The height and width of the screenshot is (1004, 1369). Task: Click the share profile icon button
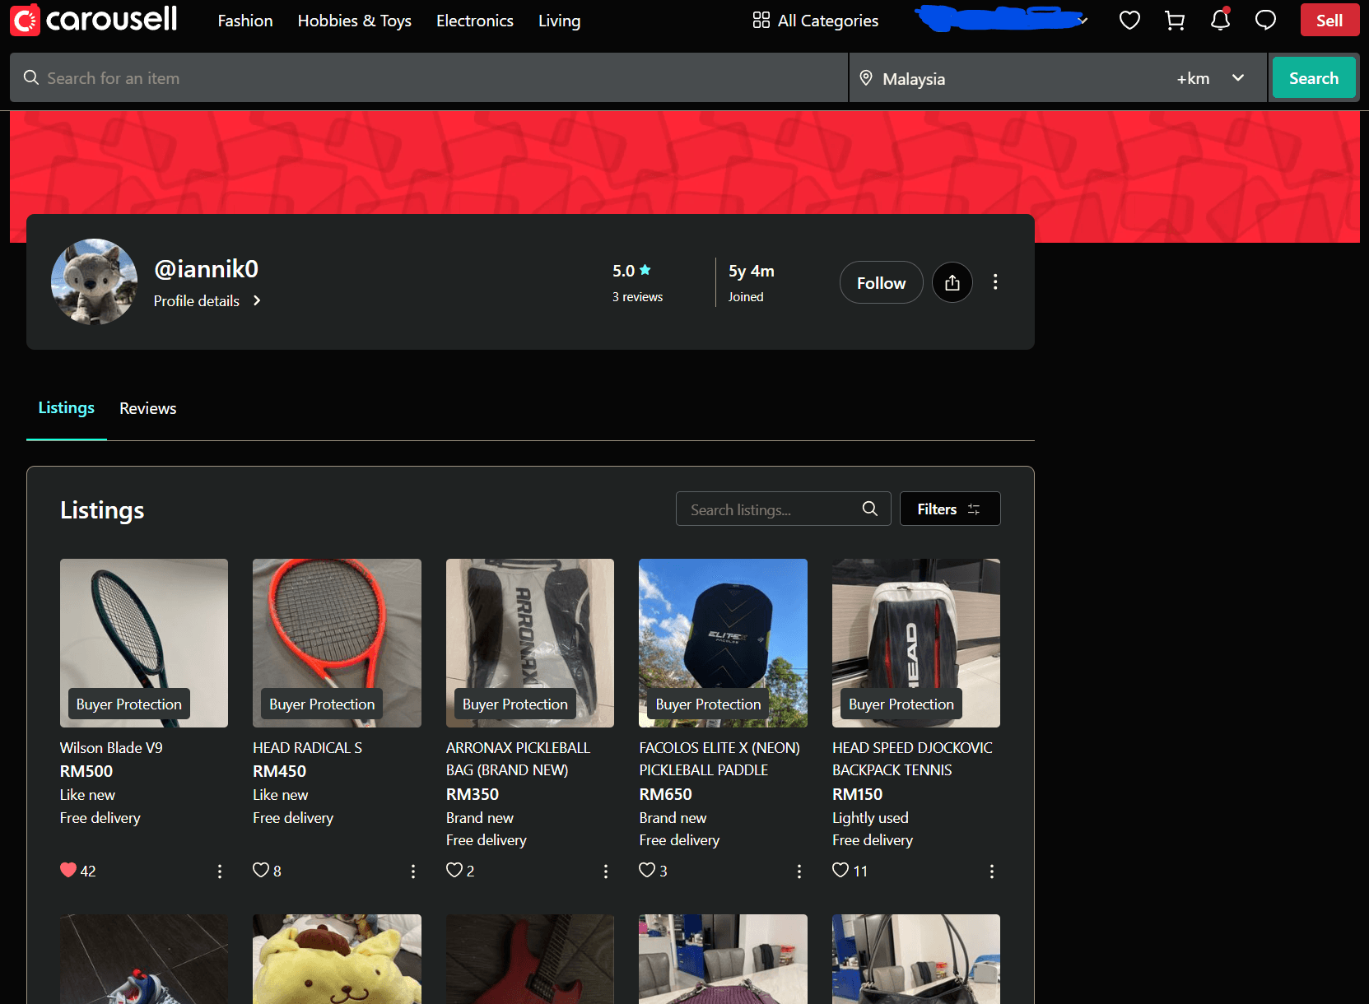pos(952,283)
